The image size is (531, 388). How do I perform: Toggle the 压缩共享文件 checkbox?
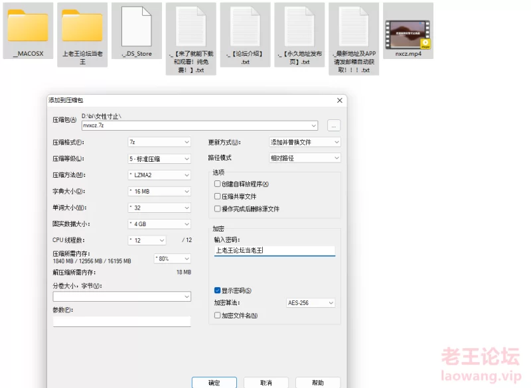217,196
